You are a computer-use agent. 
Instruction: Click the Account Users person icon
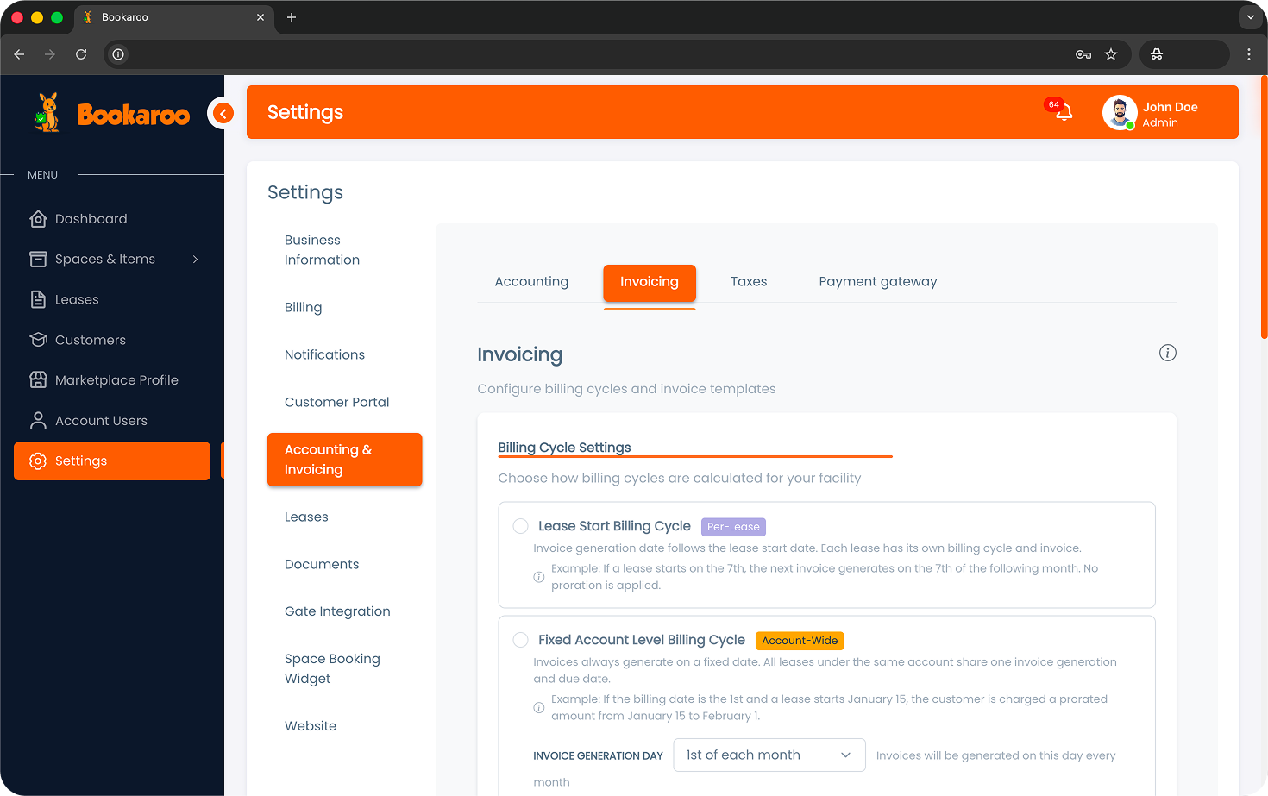[38, 421]
